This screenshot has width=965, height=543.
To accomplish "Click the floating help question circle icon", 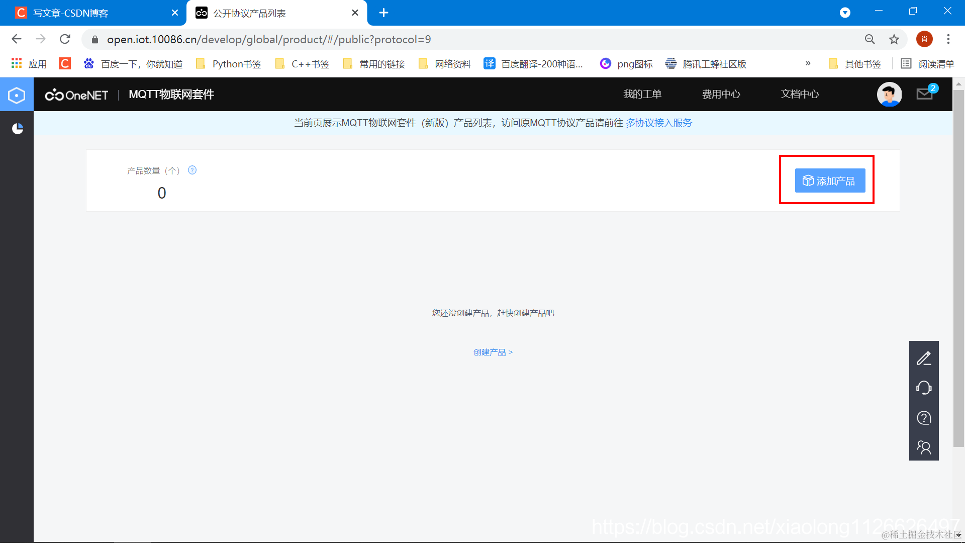I will coord(924,418).
